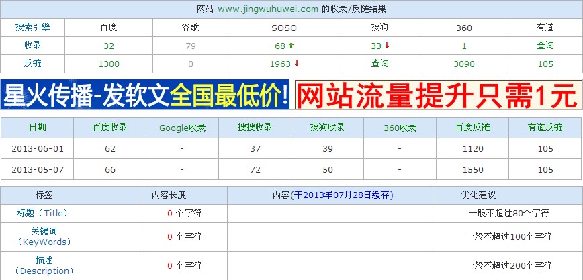Open the 有道 反链 value 105 in top table
Viewport: 583px width, 280px height.
pos(545,64)
